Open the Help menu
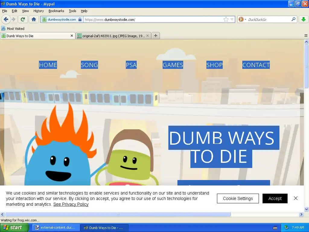 84,11
